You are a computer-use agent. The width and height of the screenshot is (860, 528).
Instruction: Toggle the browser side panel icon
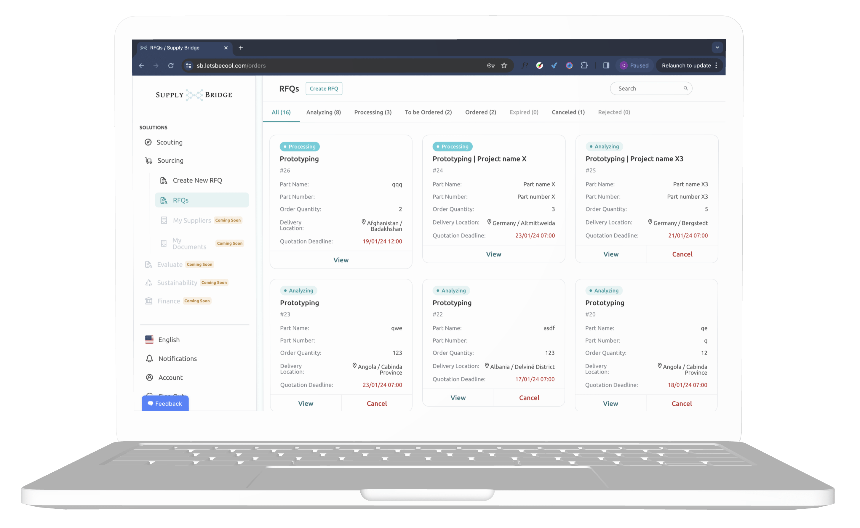606,66
